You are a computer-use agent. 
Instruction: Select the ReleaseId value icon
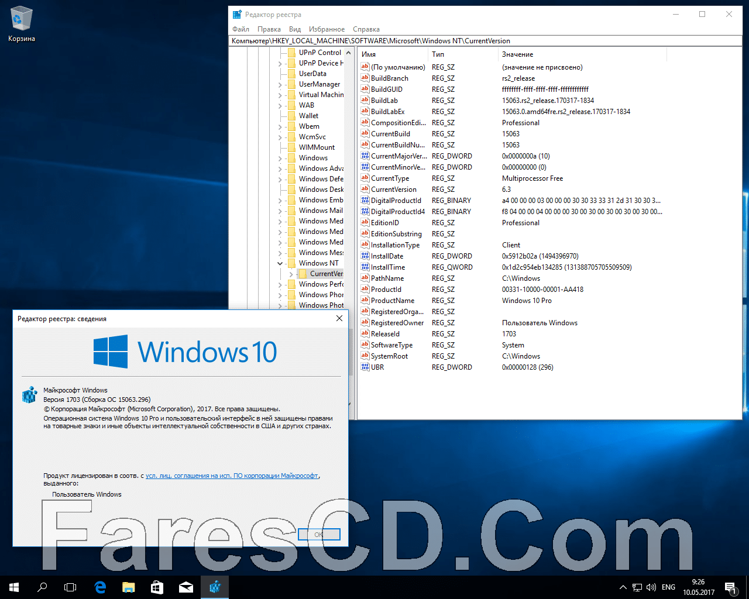coord(365,333)
